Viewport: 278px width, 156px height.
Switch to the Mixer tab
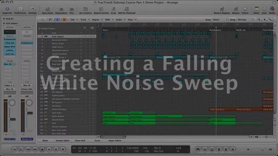(45, 140)
